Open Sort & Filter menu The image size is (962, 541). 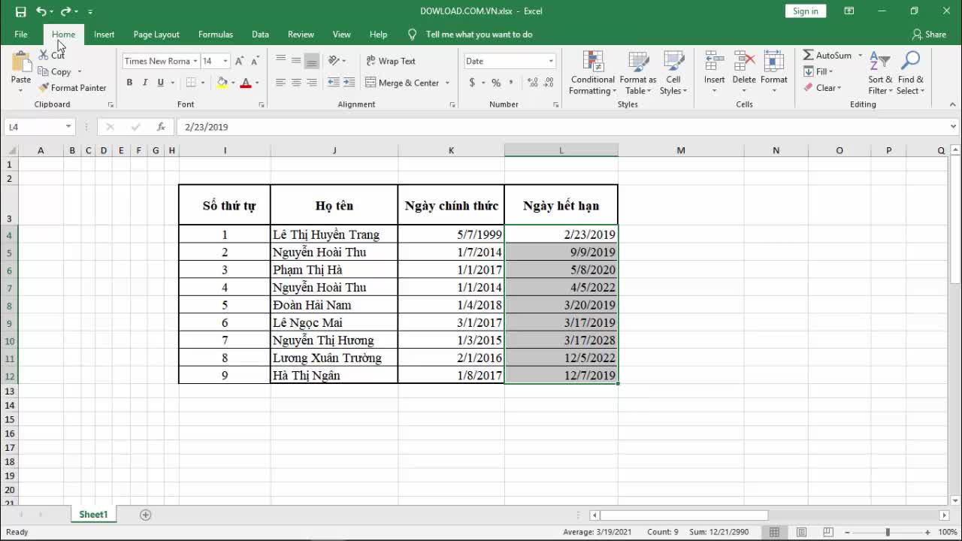click(x=880, y=74)
